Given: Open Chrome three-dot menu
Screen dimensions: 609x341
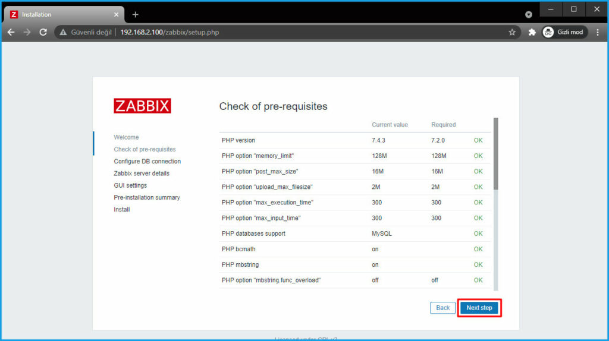Looking at the screenshot, I should (x=597, y=32).
